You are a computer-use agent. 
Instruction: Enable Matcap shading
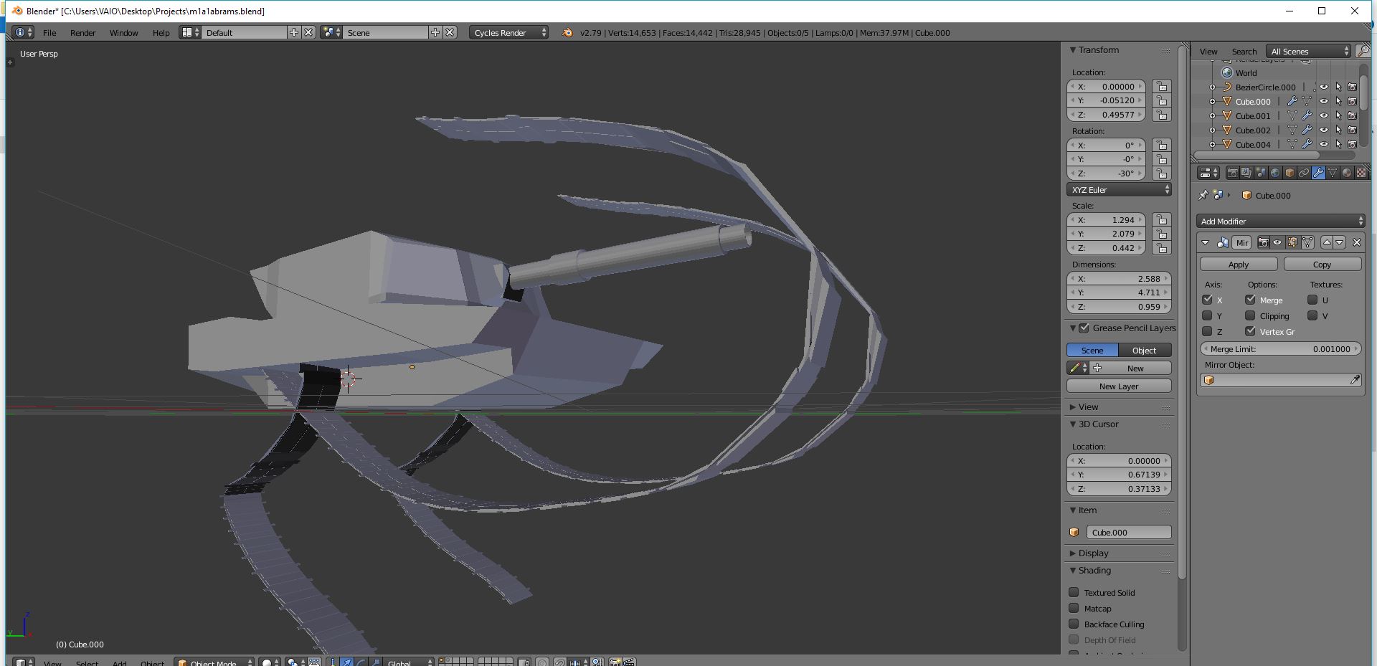[x=1074, y=608]
